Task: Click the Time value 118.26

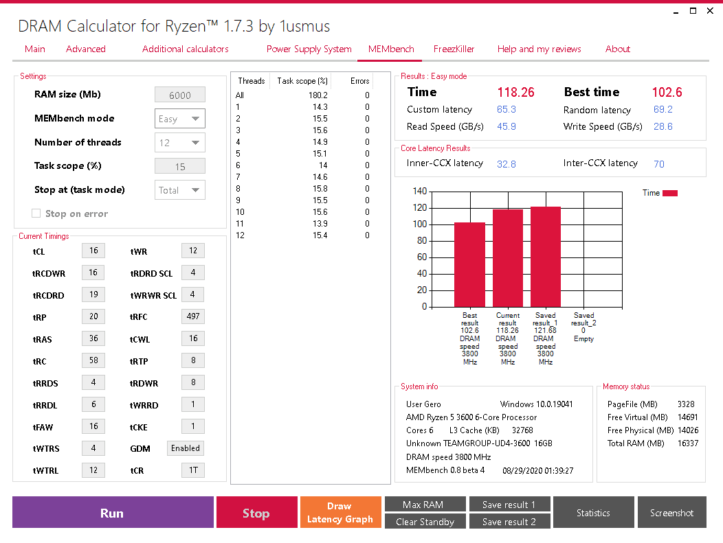Action: click(515, 93)
